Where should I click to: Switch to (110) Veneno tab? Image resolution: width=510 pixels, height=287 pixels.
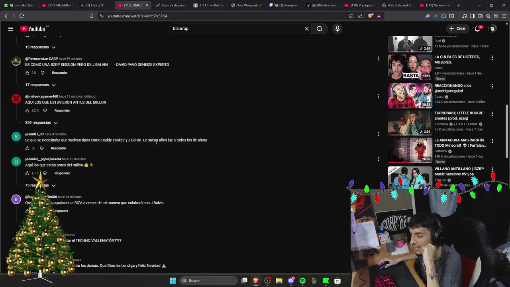[x=435, y=5]
